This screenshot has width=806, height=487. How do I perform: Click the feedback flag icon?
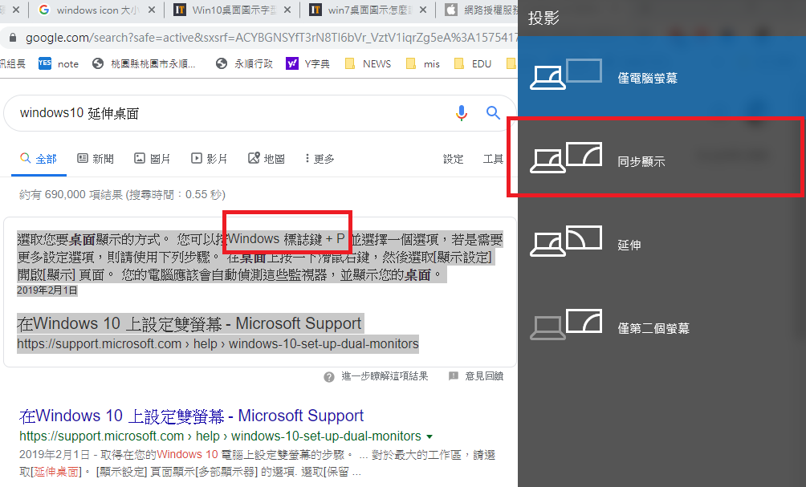coord(454,376)
